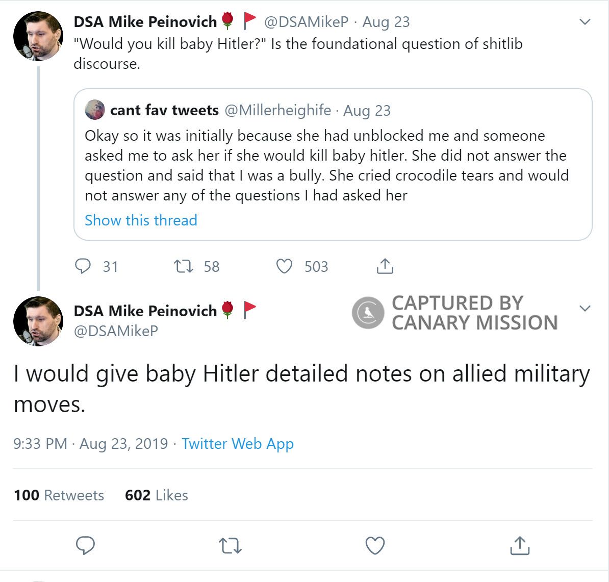Click the @Millerheighife handle in the quoted tweet
Screen dimensions: 609x582
click(277, 110)
